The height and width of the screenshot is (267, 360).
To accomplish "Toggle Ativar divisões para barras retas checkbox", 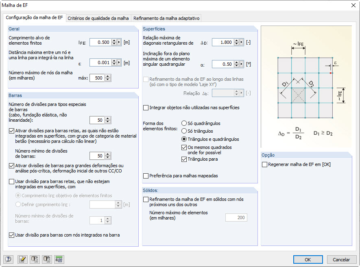I will [x=11, y=131].
